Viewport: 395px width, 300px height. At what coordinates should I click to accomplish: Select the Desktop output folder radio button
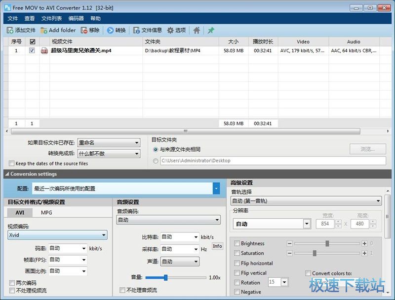coord(156,161)
